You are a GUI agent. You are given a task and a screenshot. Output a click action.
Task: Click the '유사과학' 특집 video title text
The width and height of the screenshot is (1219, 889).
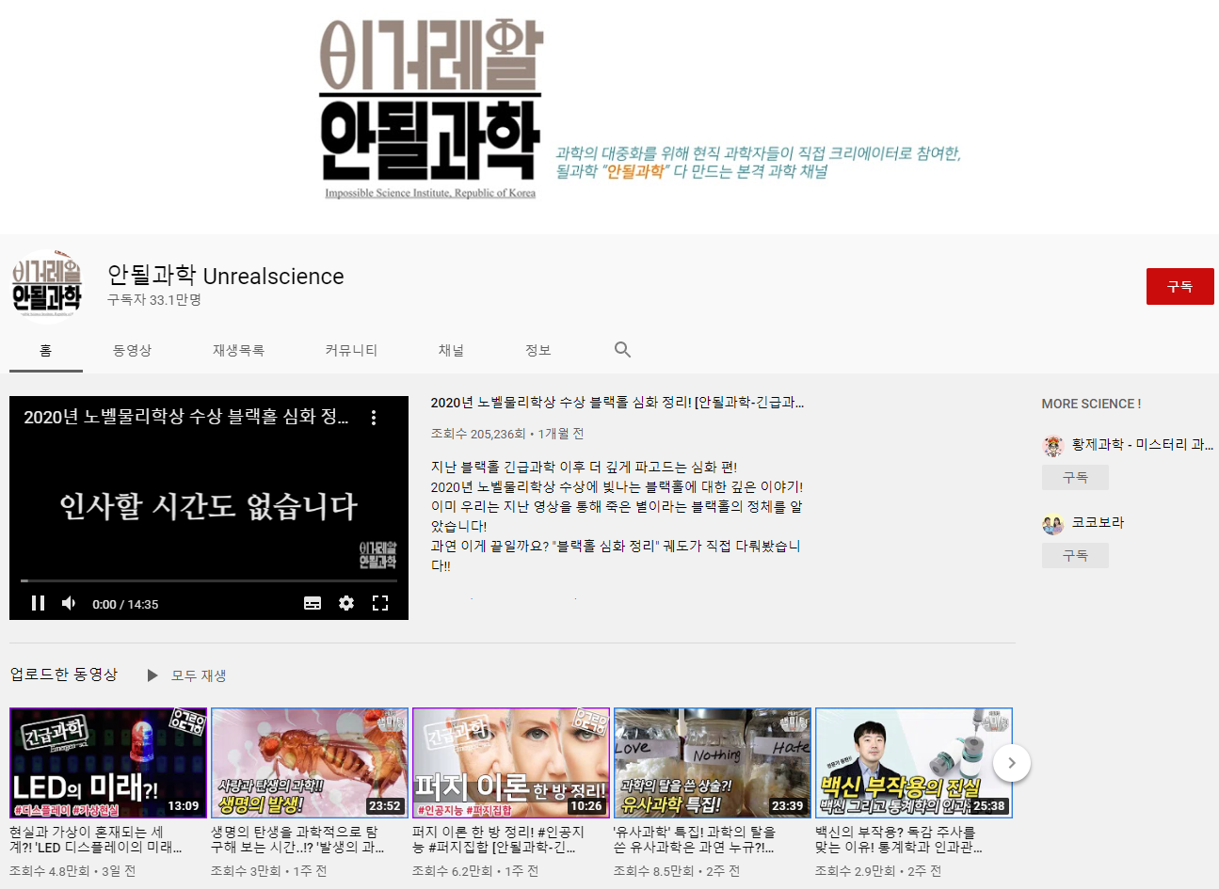tap(695, 840)
